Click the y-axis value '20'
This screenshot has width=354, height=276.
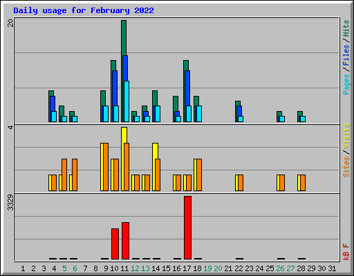[x=10, y=23]
